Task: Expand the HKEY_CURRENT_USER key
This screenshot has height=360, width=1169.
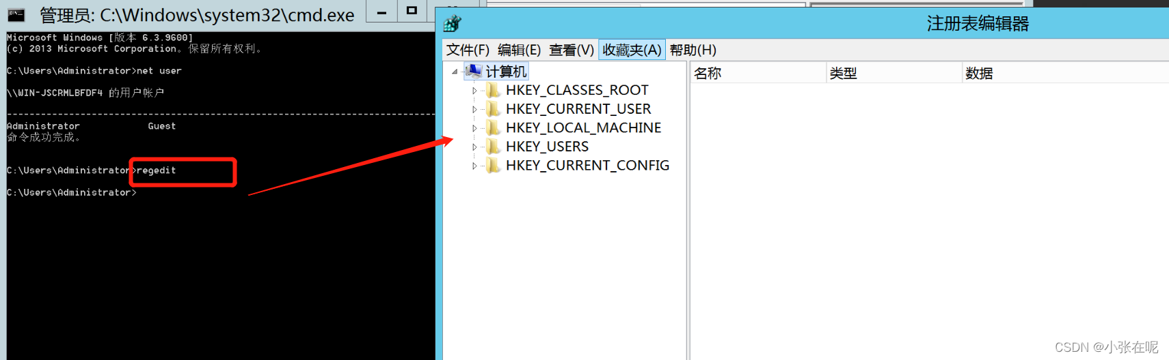Action: click(474, 109)
